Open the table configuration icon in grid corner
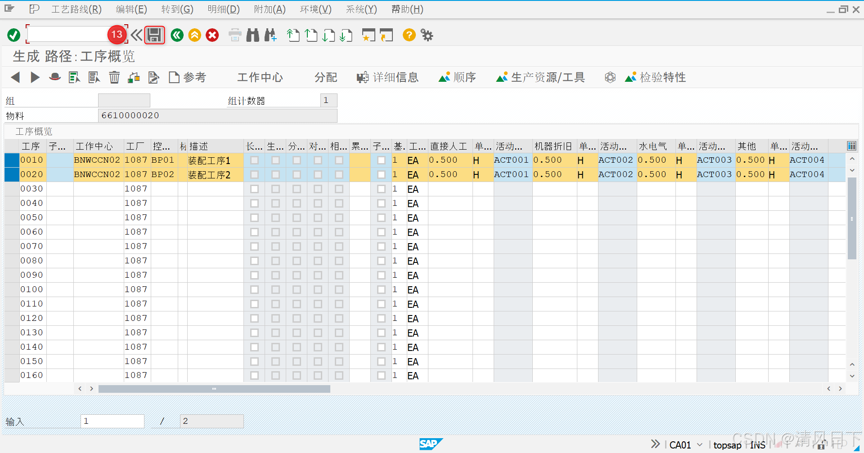Viewport: 864px width, 453px height. (x=851, y=146)
